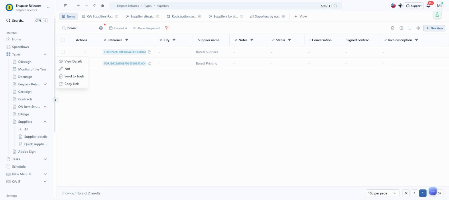
Task: Clear filters with red funnel icon
Action: coord(167,28)
